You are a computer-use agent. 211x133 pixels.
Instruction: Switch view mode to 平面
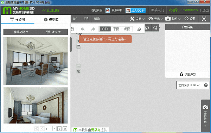(x=116, y=29)
